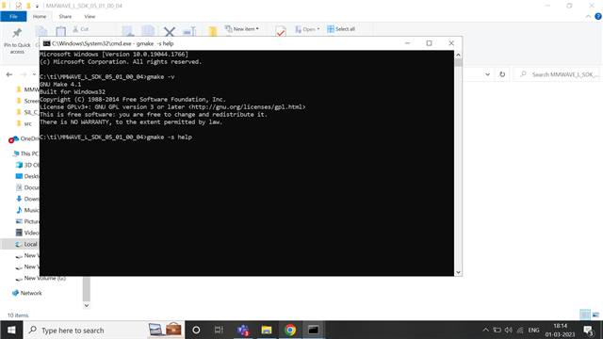Click navigation pane scrollbar down arrow
Viewport: 603px width, 339px height.
click(x=87, y=305)
